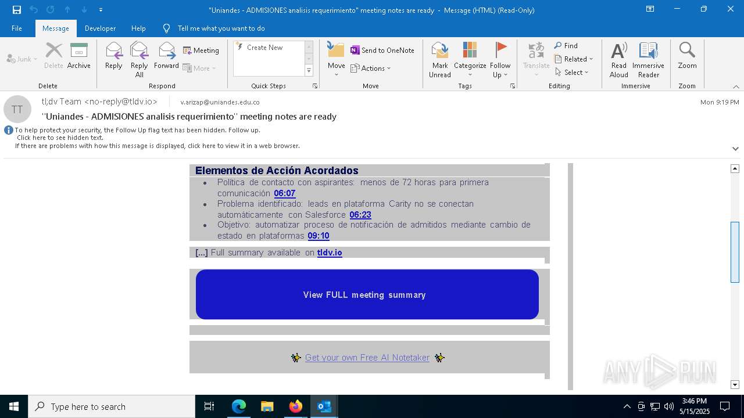Open Junk dropdown menu

(22, 59)
